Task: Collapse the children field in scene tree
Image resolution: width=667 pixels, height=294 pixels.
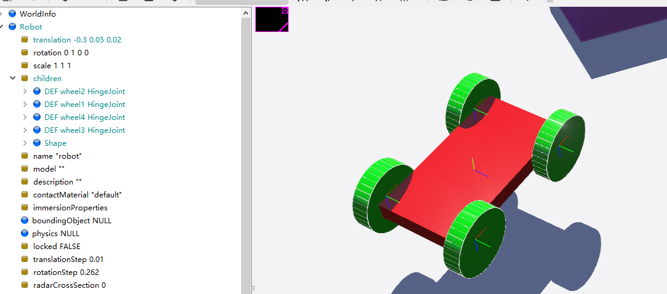Action: pos(13,78)
